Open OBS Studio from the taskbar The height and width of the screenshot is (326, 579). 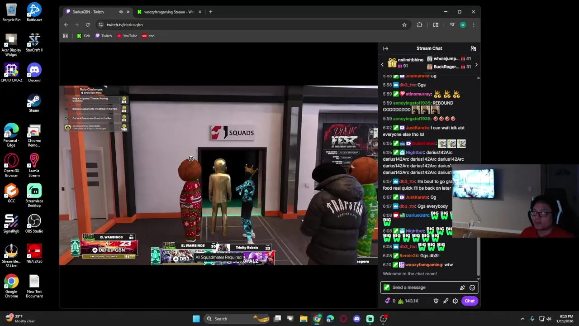coord(383,319)
